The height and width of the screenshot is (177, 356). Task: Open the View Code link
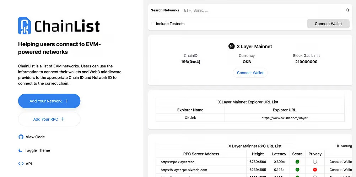tap(32, 137)
